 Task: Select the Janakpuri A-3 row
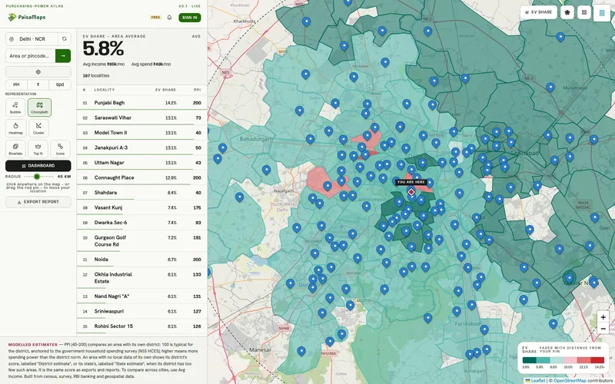[x=141, y=147]
